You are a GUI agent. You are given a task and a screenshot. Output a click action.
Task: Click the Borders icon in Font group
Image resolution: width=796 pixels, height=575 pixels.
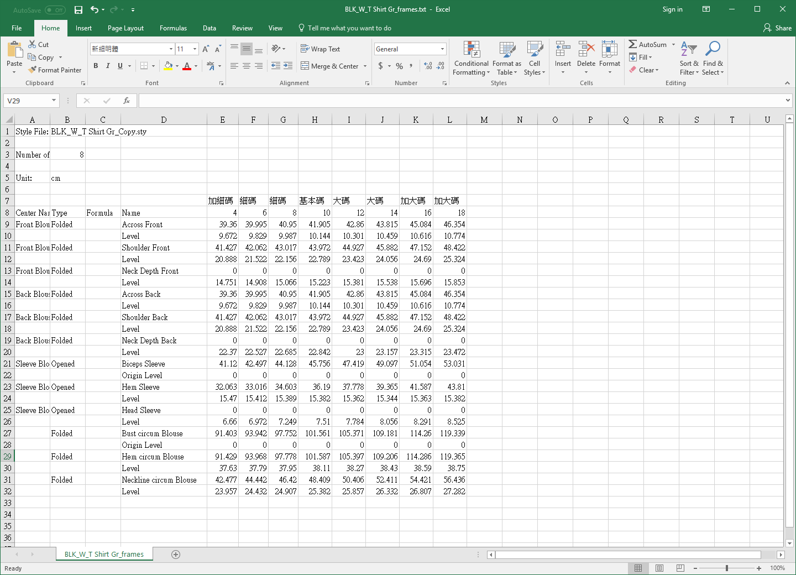click(x=144, y=66)
